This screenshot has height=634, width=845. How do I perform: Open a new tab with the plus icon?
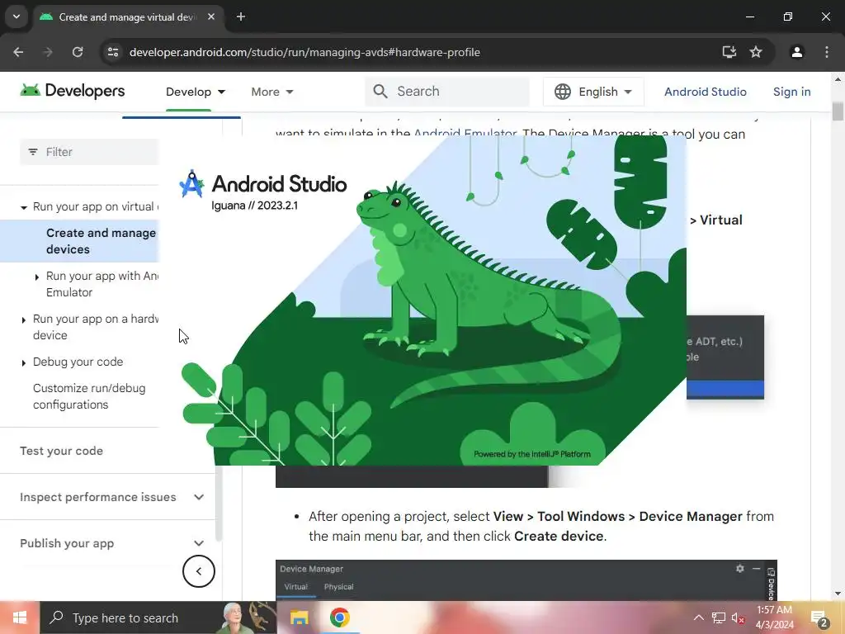click(x=241, y=17)
